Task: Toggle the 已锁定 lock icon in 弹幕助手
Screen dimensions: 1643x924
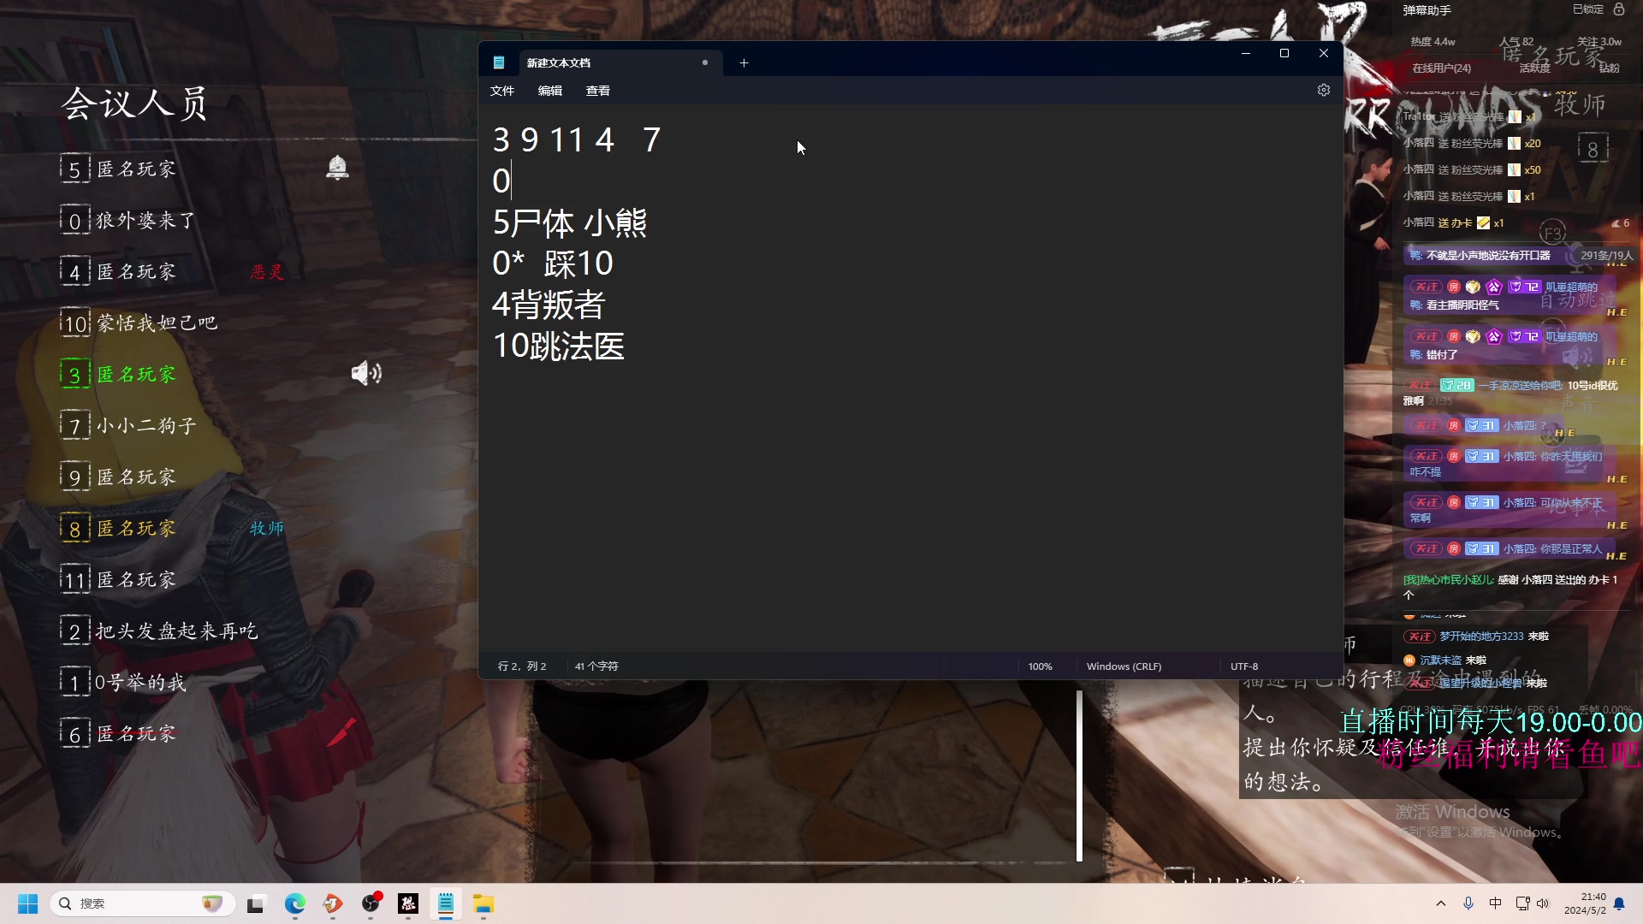Action: click(x=1619, y=9)
